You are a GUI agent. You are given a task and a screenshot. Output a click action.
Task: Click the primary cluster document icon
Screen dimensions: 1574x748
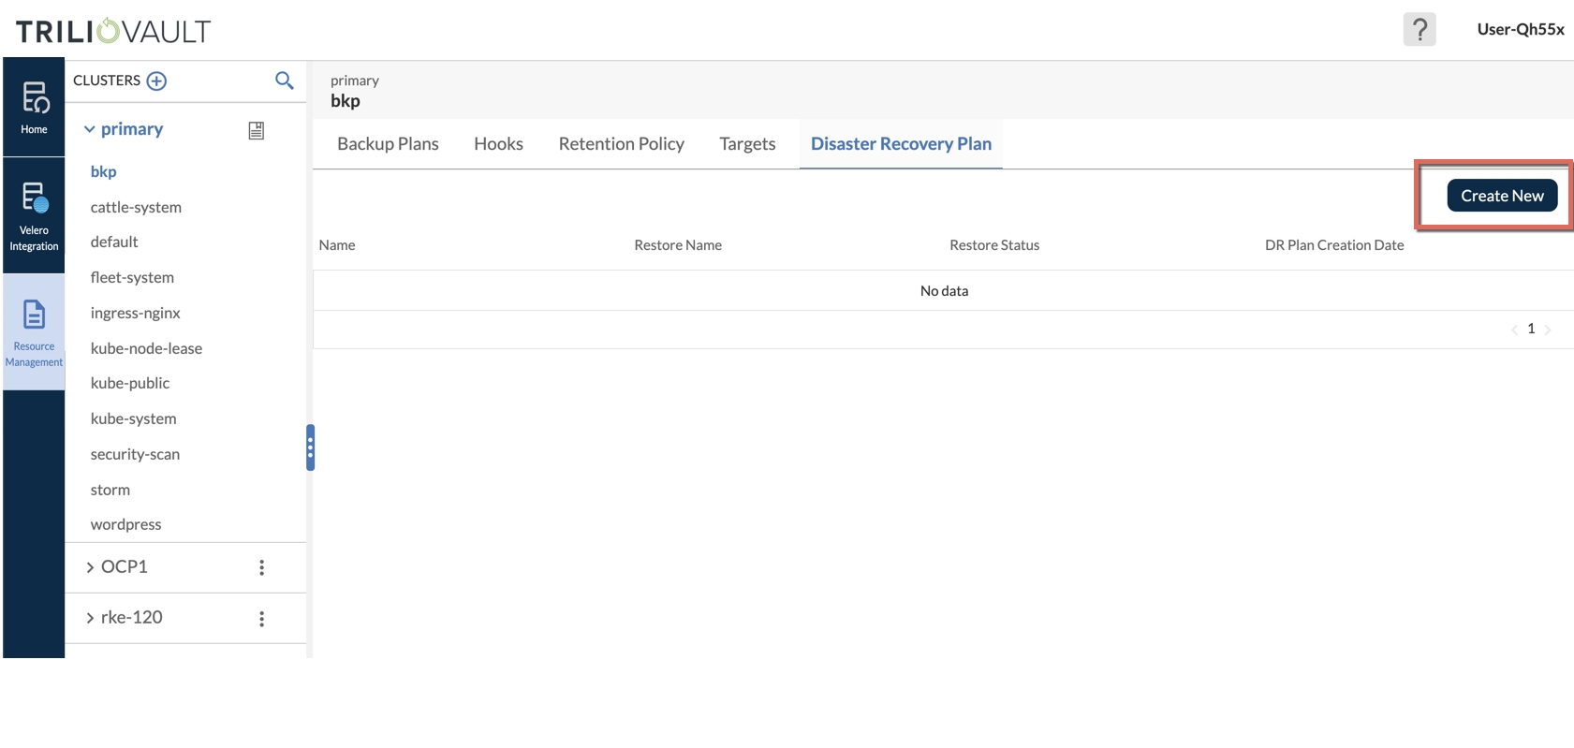(x=256, y=131)
